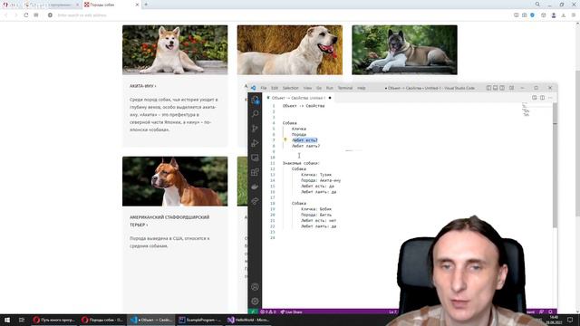Click the browser tab search magnifier icon

click(537, 5)
